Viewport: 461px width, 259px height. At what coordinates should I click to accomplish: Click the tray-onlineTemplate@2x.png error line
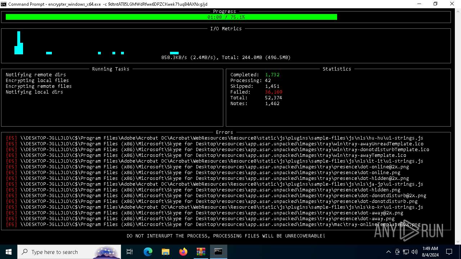tap(213, 224)
